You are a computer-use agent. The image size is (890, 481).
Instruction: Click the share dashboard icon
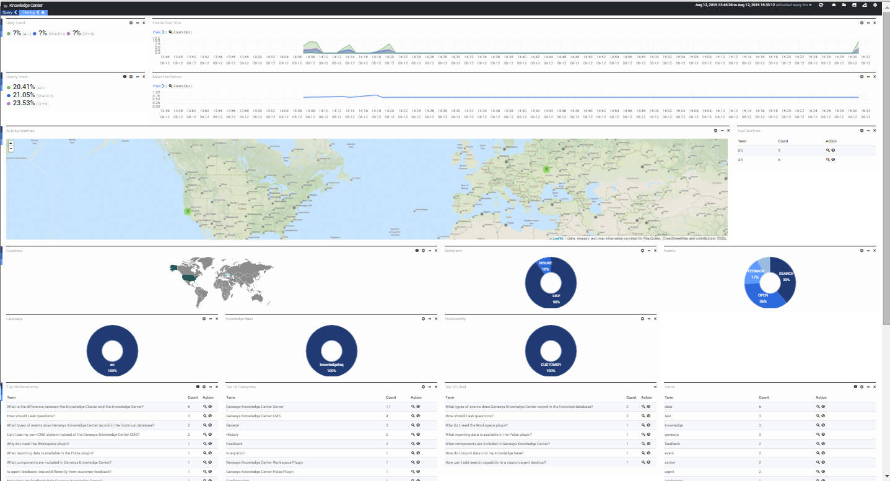point(865,5)
